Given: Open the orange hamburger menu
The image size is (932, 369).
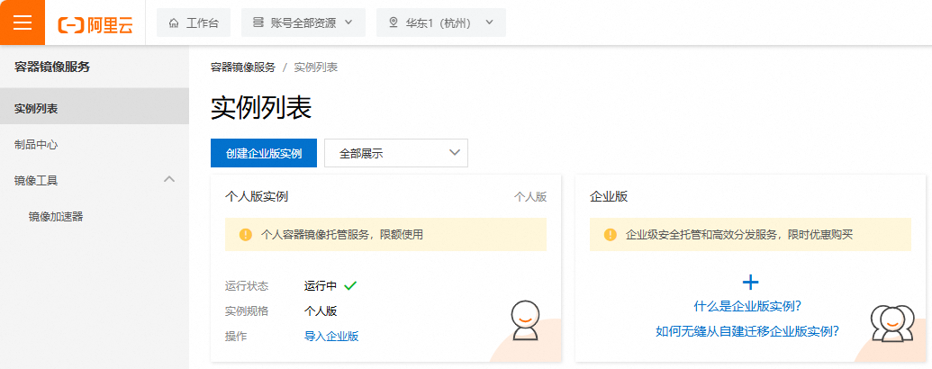Looking at the screenshot, I should coord(22,22).
